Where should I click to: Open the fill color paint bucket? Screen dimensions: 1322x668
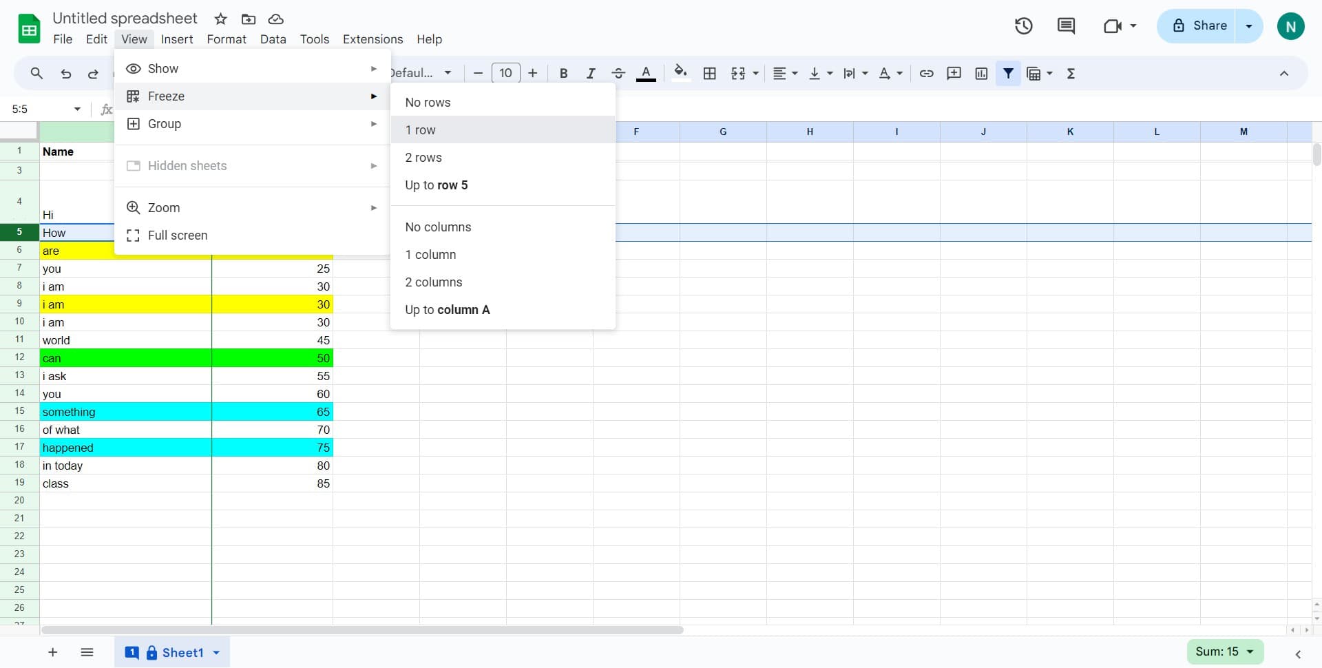tap(680, 72)
